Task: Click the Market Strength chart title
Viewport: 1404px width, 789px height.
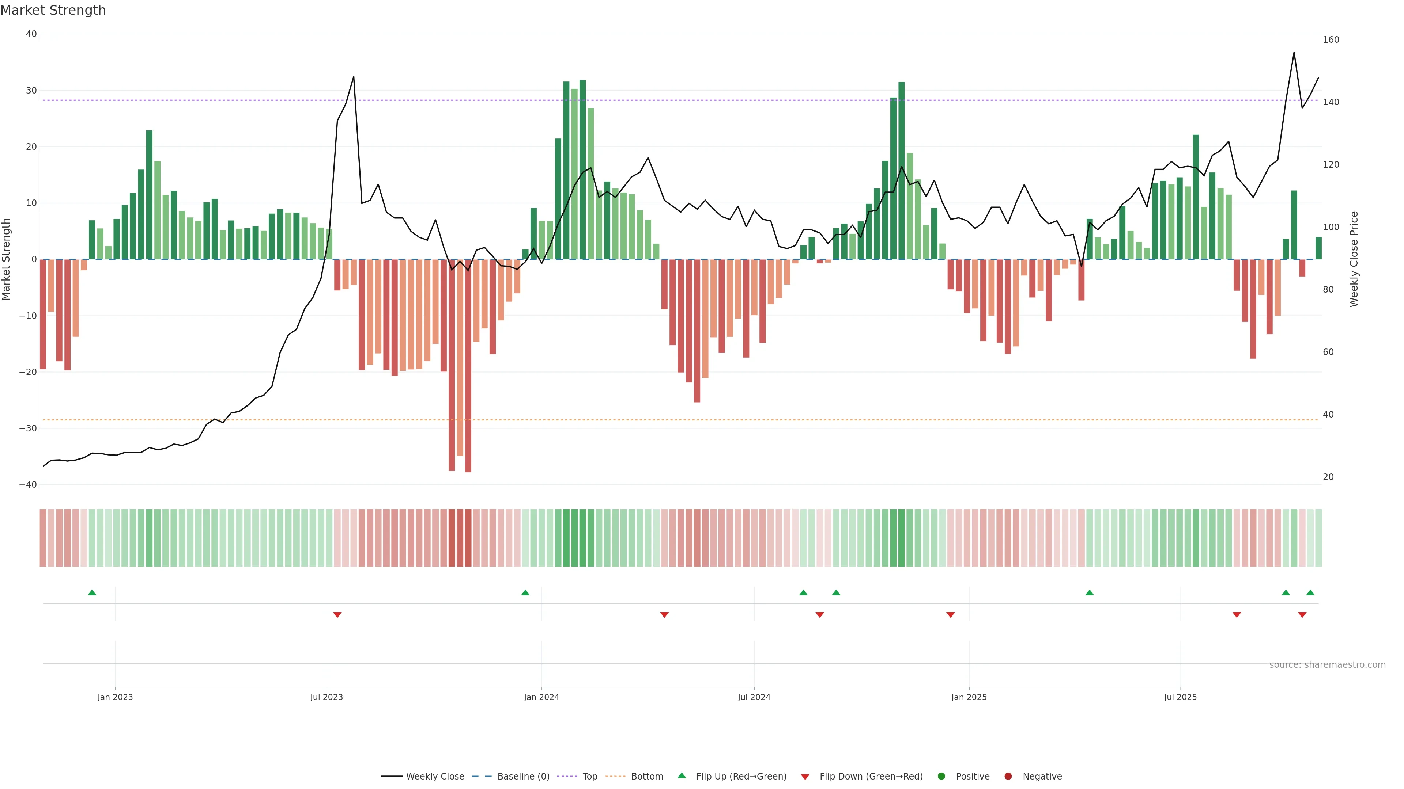Action: [53, 10]
